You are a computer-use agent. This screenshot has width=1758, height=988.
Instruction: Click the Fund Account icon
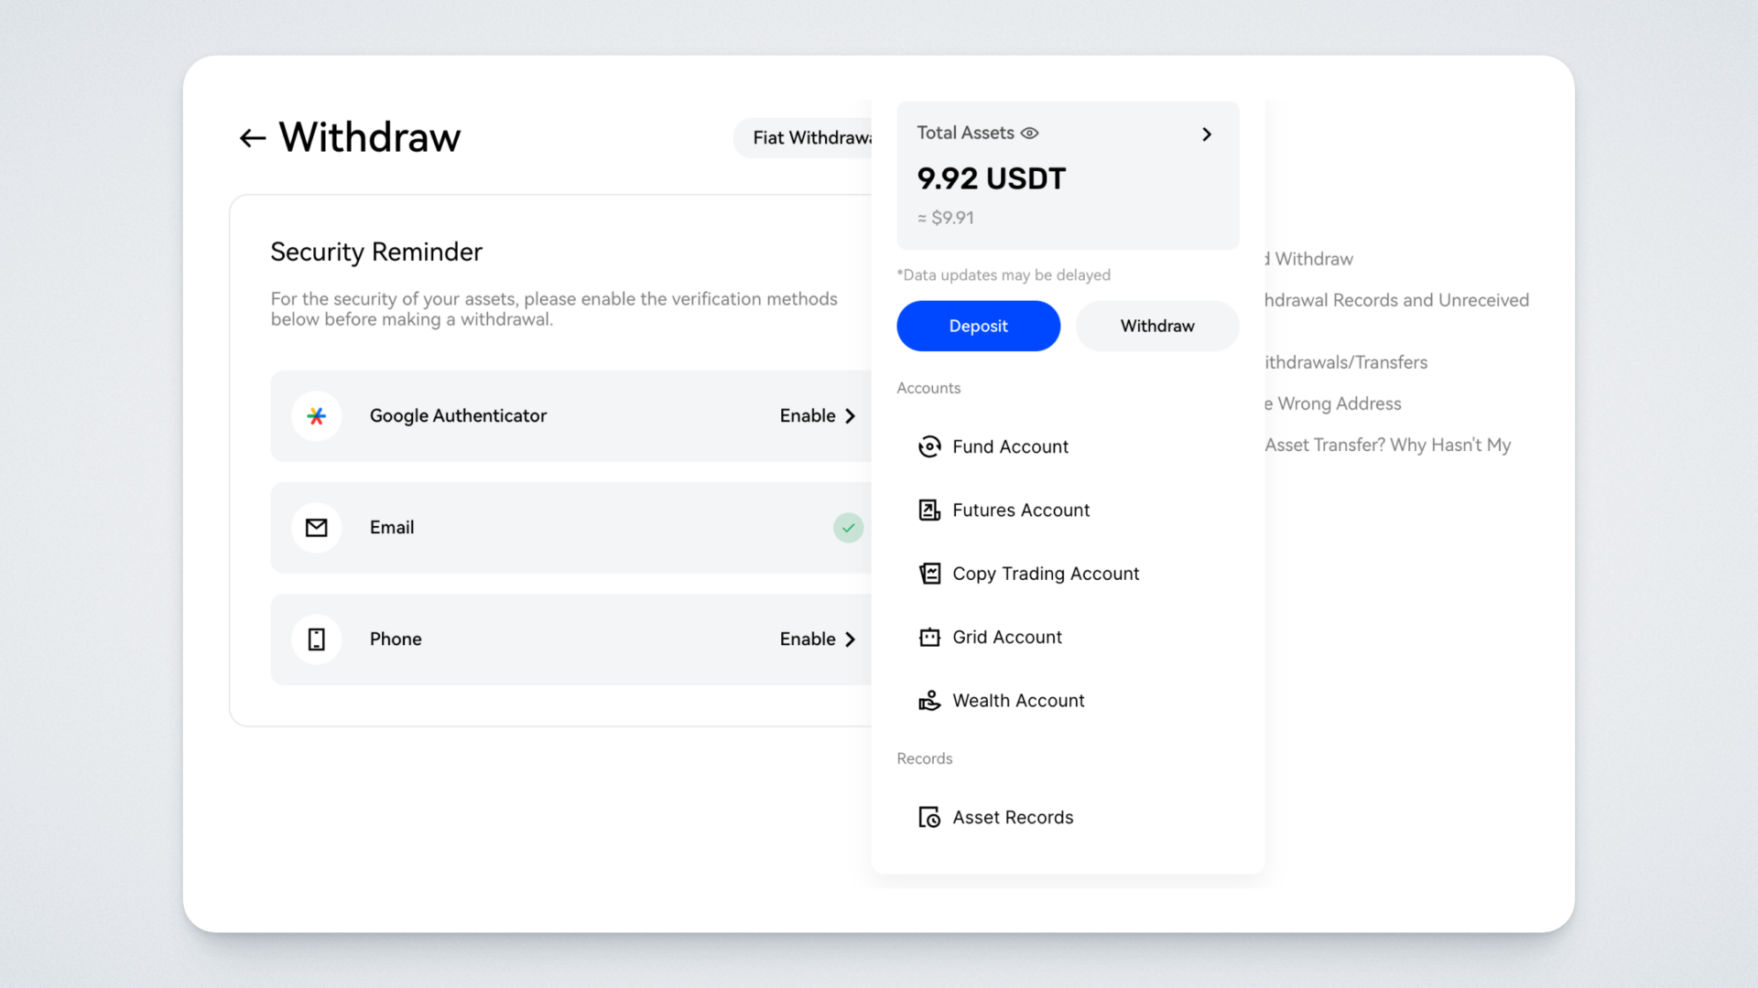(x=929, y=446)
